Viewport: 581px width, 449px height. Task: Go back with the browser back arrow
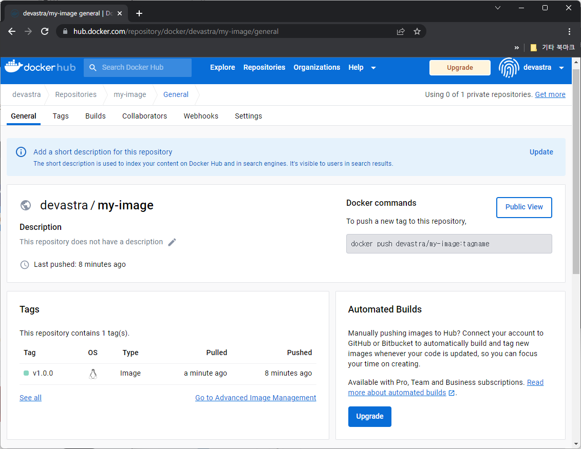12,31
